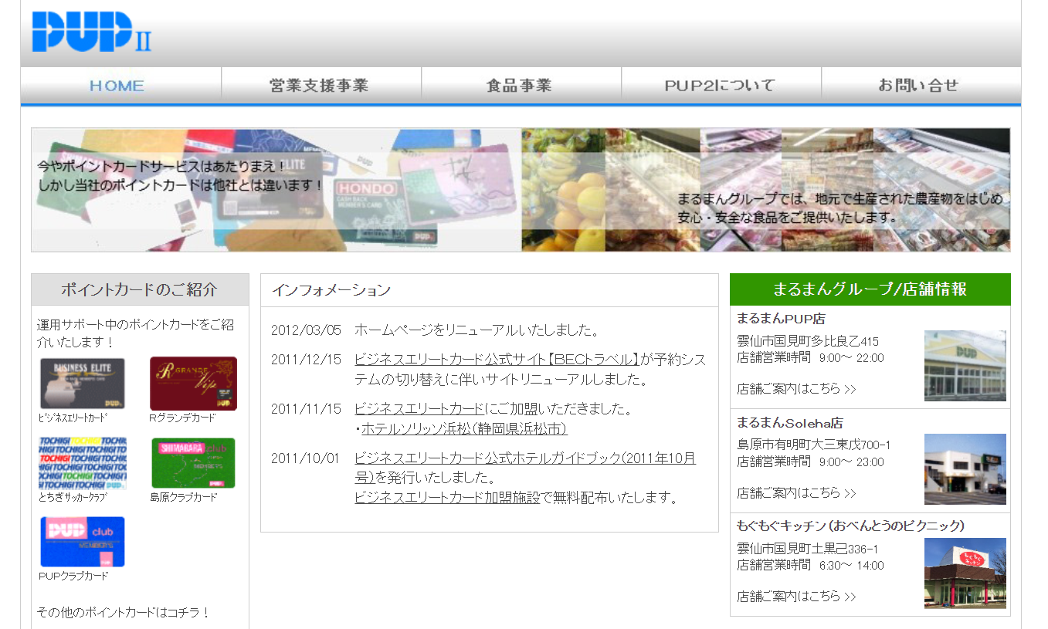Click the まるまんグループ food banner

click(x=765, y=190)
